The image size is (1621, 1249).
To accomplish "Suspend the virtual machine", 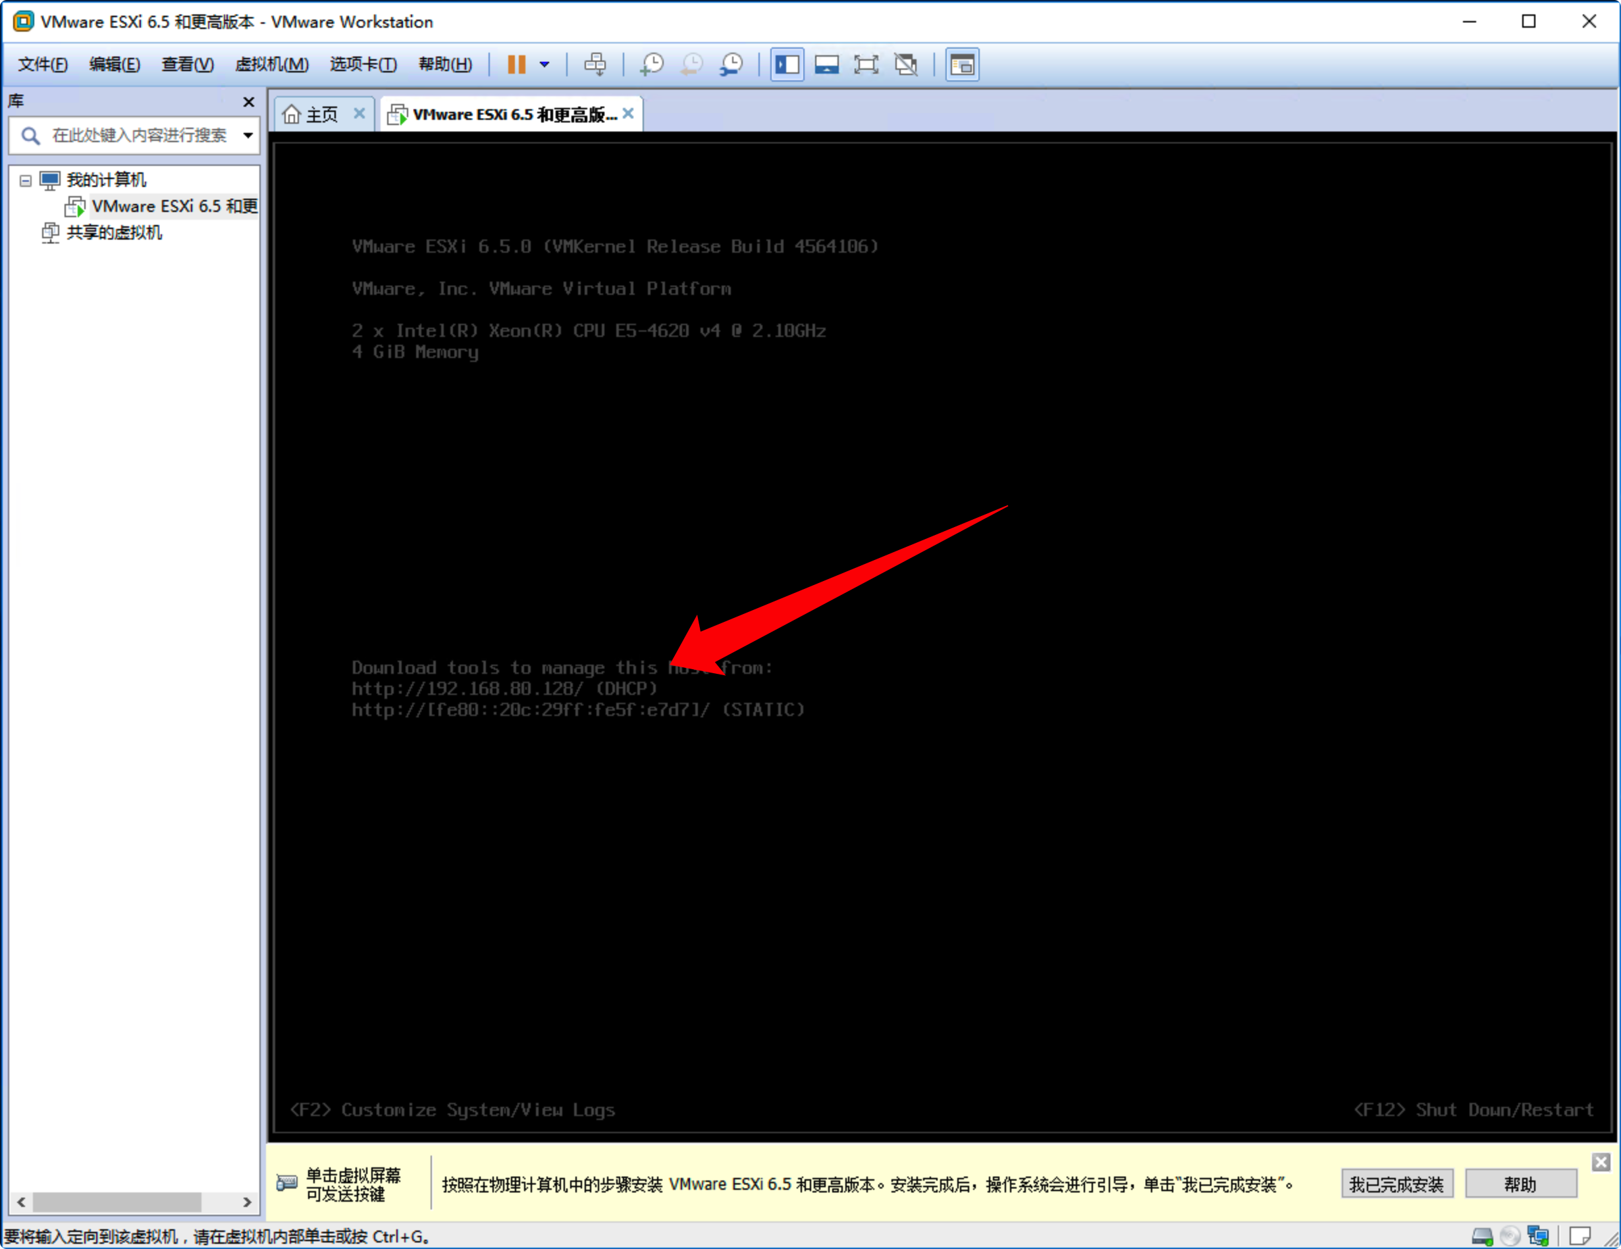I will [517, 64].
